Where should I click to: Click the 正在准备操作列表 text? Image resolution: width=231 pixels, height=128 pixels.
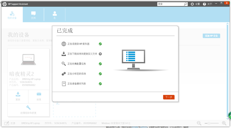point(77,84)
